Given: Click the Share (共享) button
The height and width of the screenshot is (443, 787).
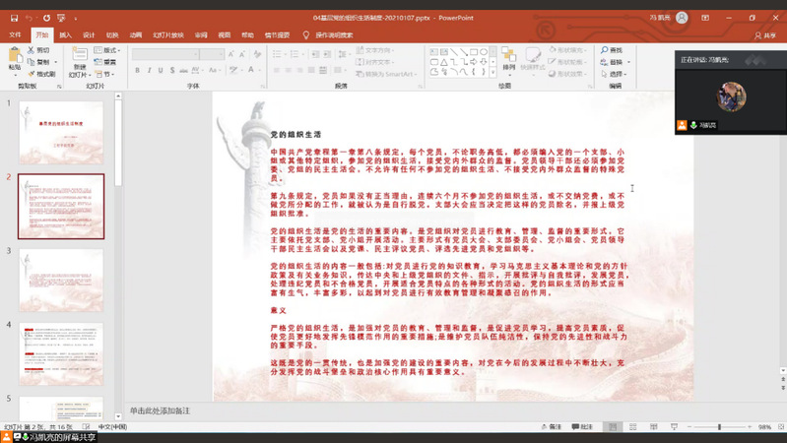Looking at the screenshot, I should [x=764, y=35].
